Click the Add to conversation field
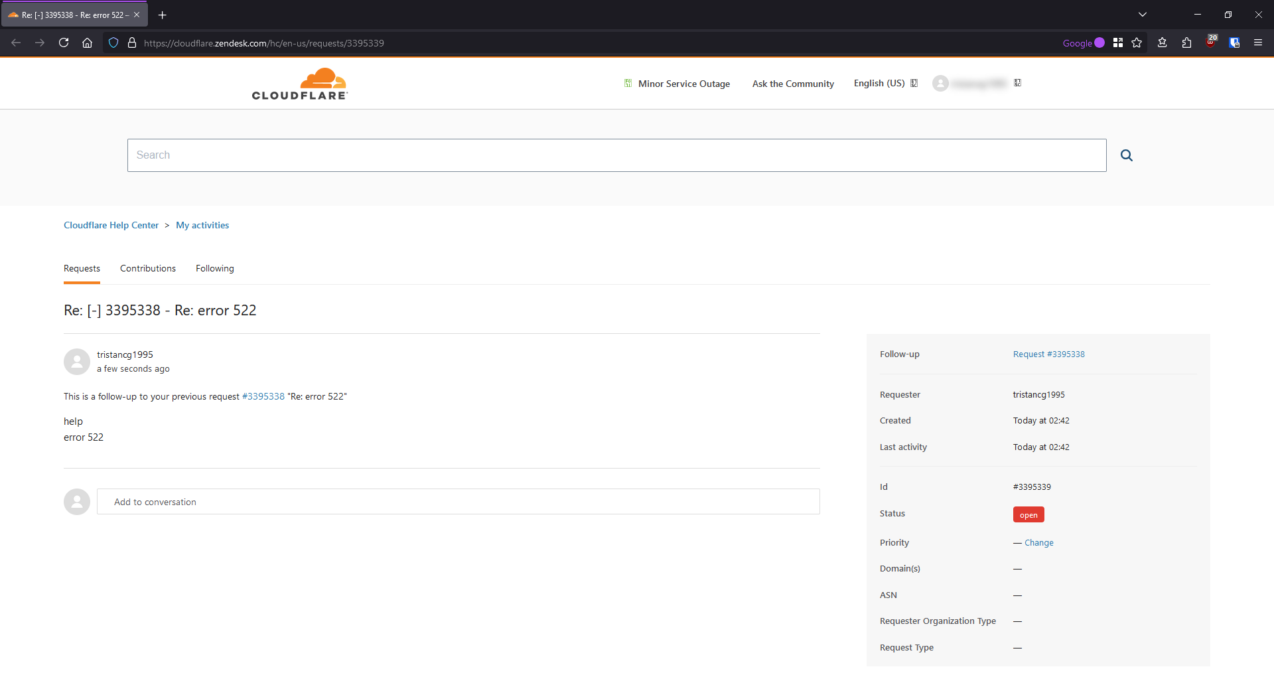 pos(459,502)
